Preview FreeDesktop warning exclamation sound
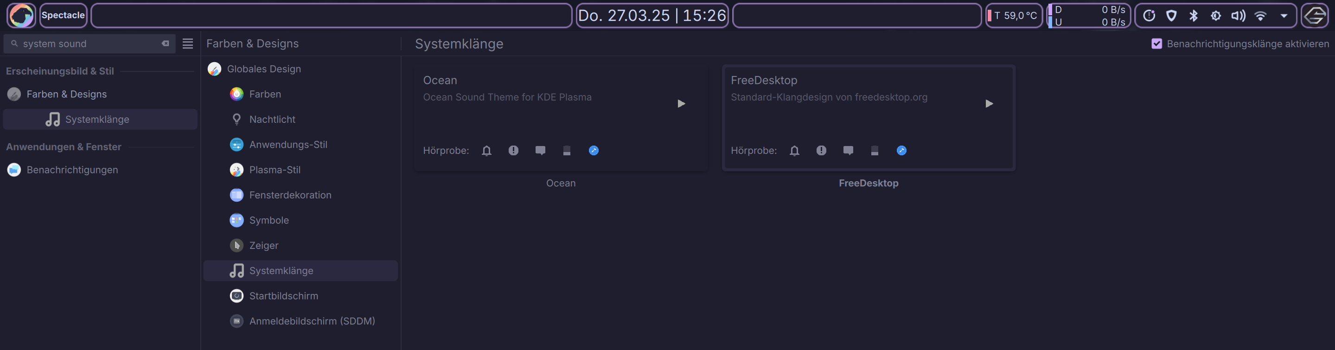Screen dimensions: 1335x350 tap(821, 151)
